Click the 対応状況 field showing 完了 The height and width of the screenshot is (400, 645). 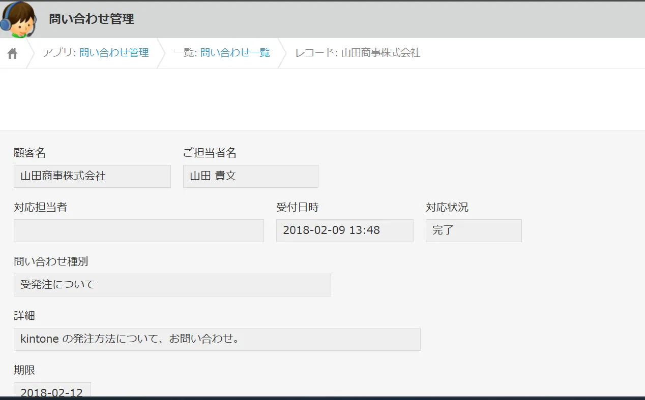click(x=473, y=230)
